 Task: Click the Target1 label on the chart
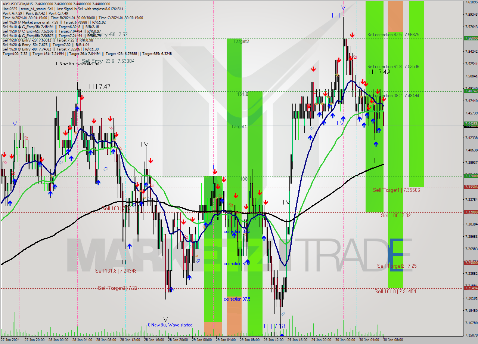coord(239,127)
